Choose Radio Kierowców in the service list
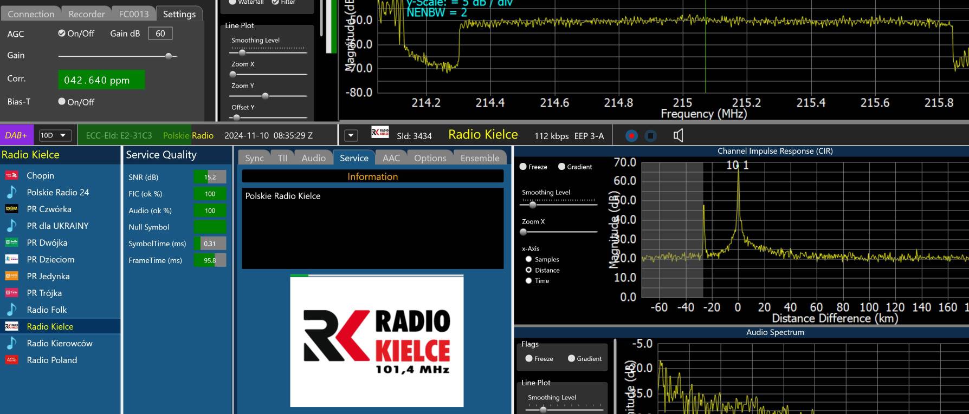The width and height of the screenshot is (969, 414). [x=60, y=343]
